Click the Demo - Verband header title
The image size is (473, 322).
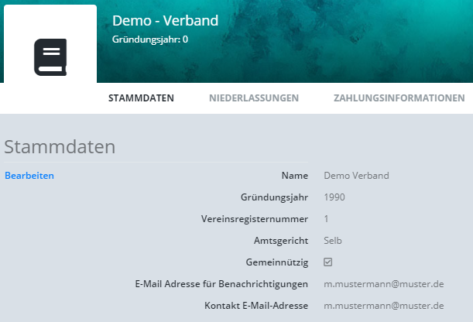tap(166, 20)
